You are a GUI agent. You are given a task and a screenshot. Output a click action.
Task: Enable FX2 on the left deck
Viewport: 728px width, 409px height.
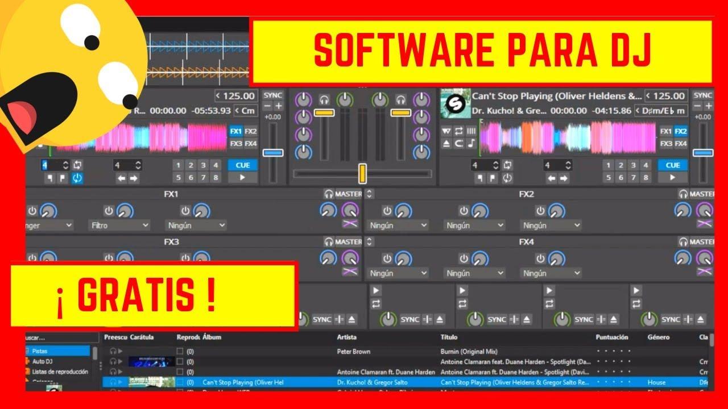[x=251, y=131]
